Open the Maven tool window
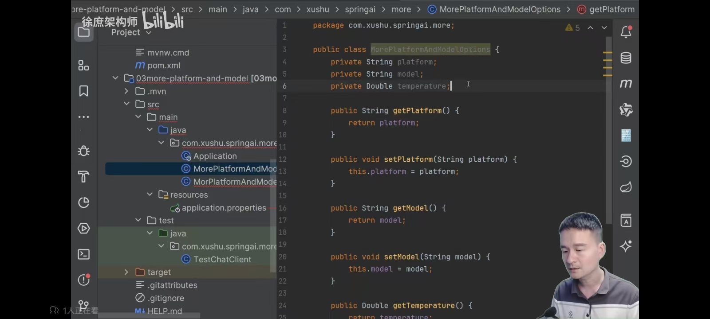This screenshot has width=710, height=319. tap(626, 83)
